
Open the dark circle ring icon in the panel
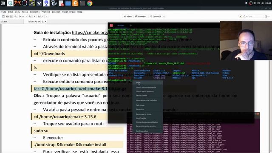pos(25,3)
